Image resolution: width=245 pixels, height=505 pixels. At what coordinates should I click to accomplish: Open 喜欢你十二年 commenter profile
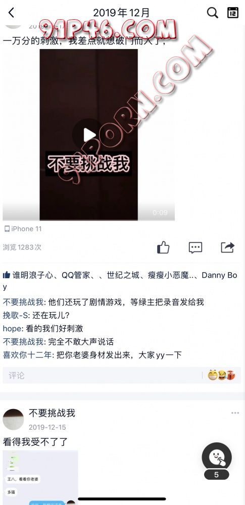pos(28,355)
